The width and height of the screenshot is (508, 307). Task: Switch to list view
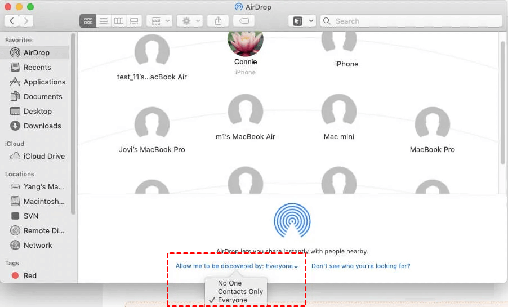(104, 21)
